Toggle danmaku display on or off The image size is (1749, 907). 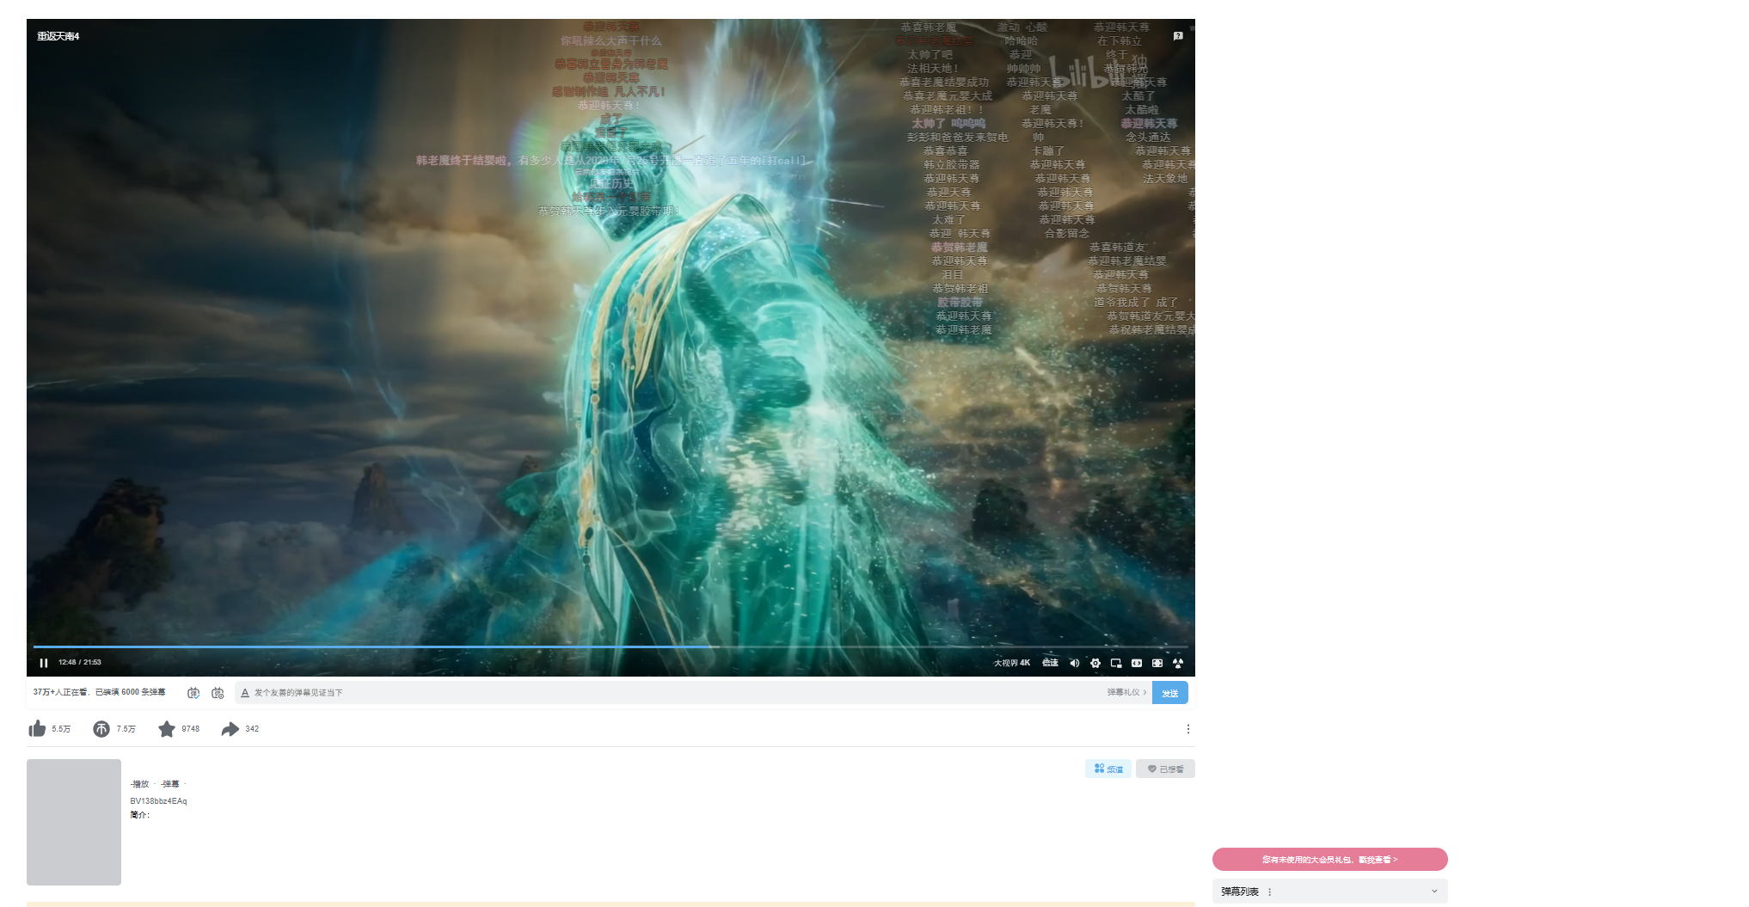coord(193,693)
